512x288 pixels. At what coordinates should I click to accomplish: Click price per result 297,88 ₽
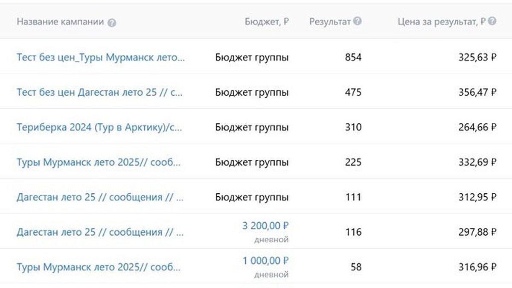(x=478, y=232)
